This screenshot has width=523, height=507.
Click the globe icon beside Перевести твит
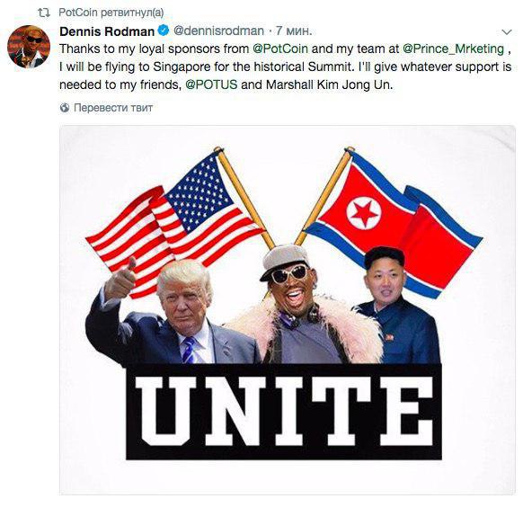(x=65, y=108)
